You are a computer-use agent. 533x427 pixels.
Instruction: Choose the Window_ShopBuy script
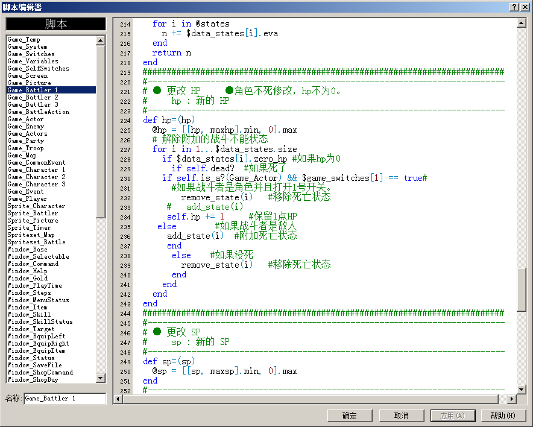(51, 379)
